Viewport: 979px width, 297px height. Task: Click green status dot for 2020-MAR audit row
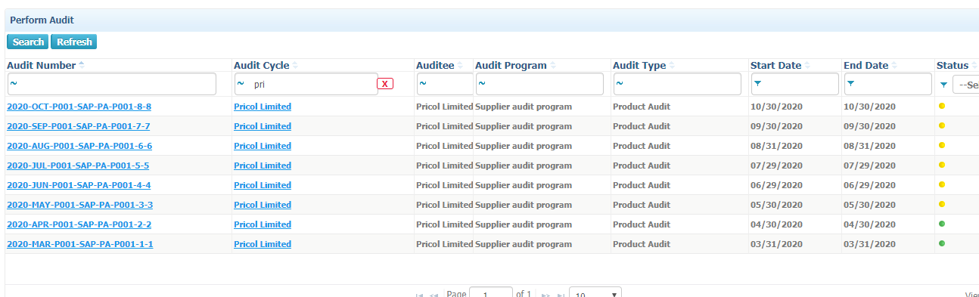[x=942, y=243]
